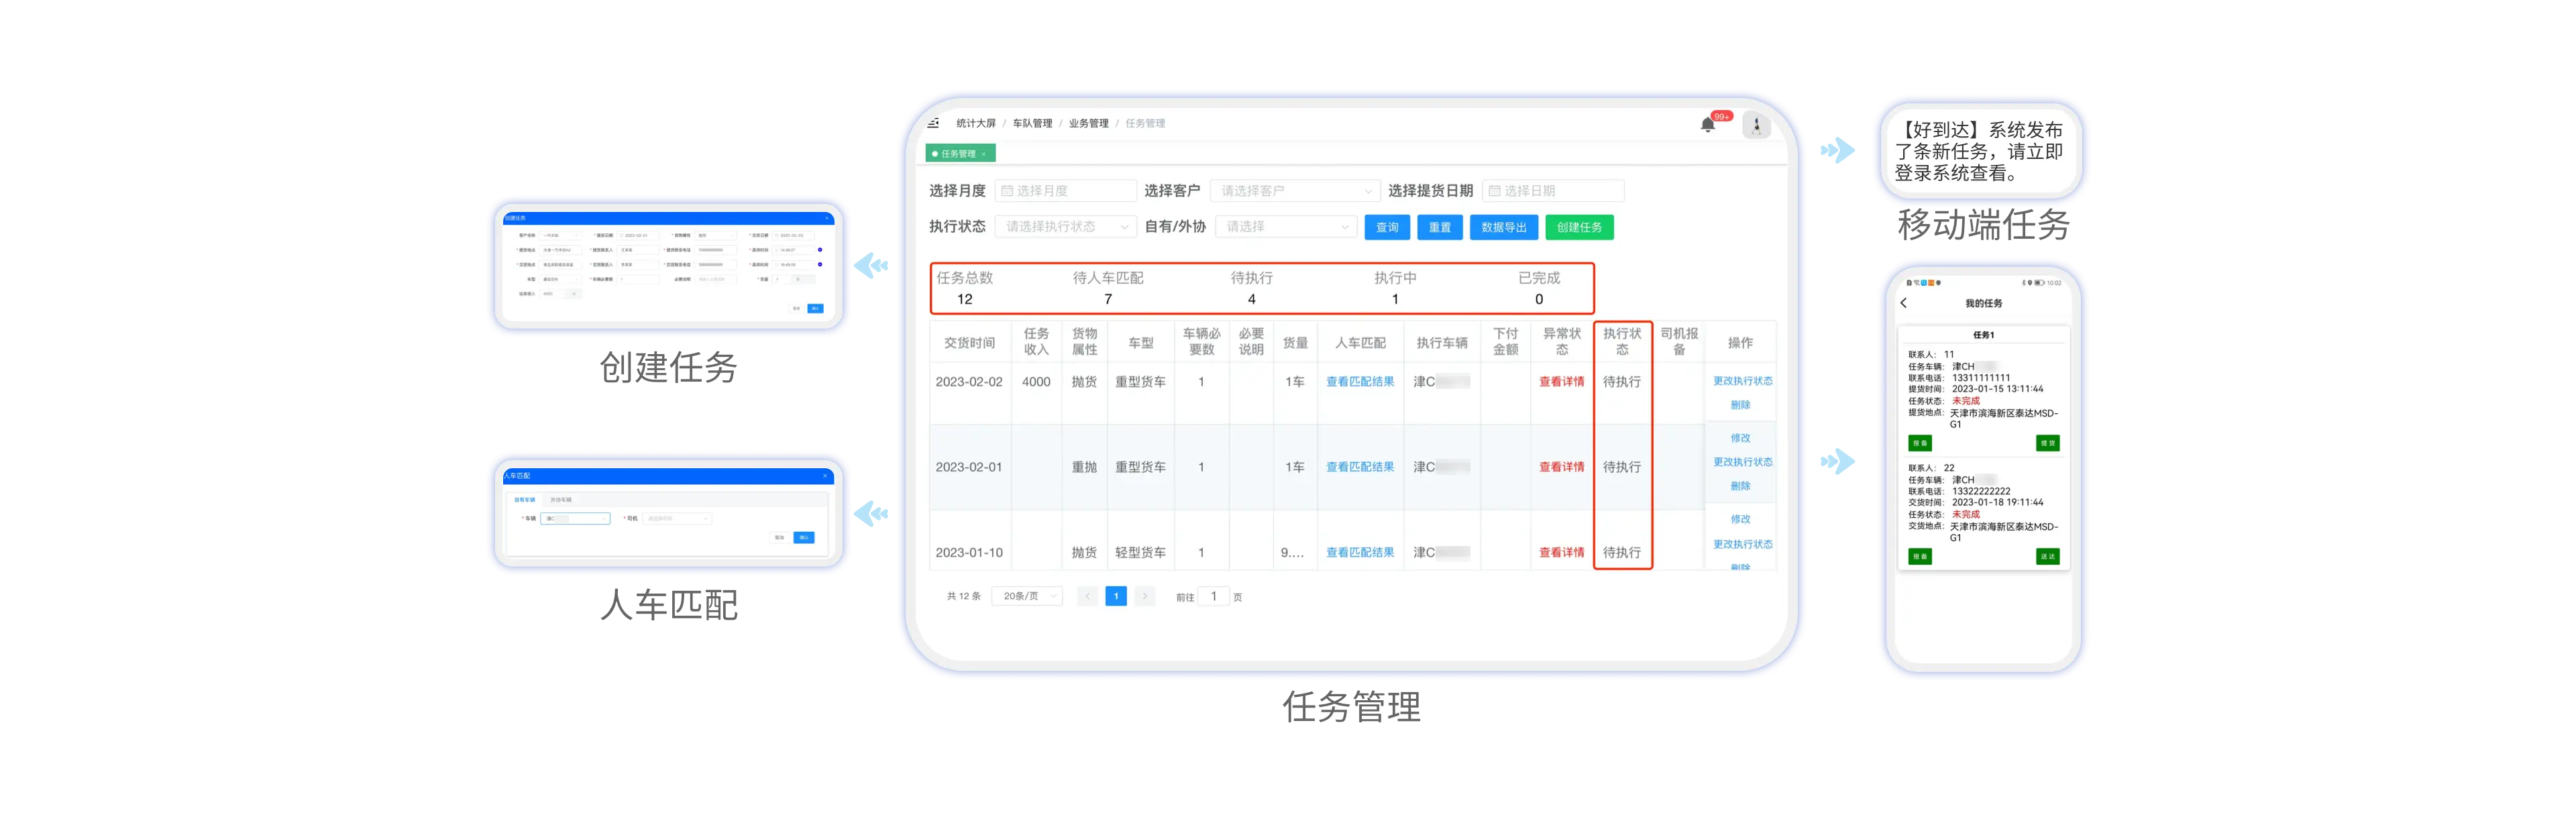Click the next page arrow in pagination
Image resolution: width=2576 pixels, height=833 pixels.
pos(1145,596)
